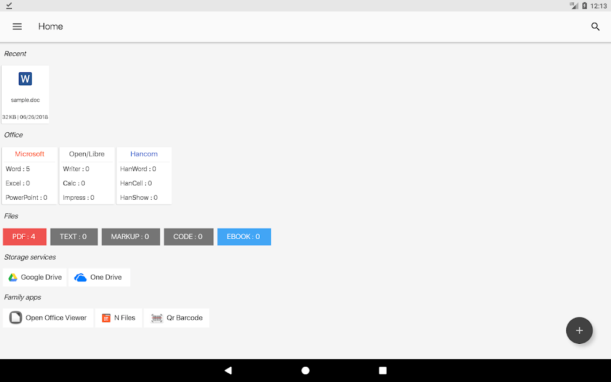
Task: Click the Qr Barcode app icon
Action: point(157,318)
